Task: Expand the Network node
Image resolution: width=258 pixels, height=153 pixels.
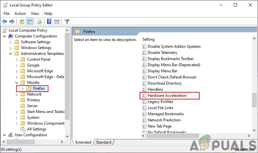Action: [17, 94]
